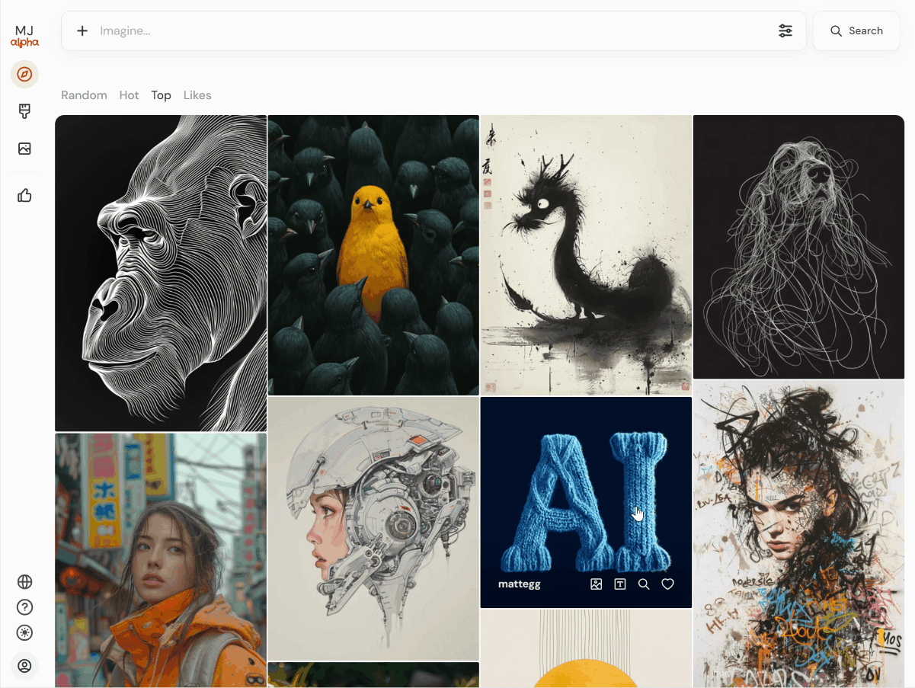Click the globe icon in sidebar
Image resolution: width=915 pixels, height=688 pixels.
[x=24, y=582]
